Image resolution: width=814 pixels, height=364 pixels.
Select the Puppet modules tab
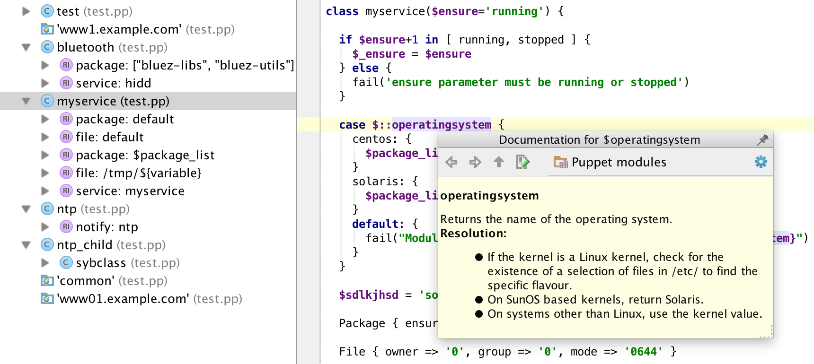(x=610, y=162)
